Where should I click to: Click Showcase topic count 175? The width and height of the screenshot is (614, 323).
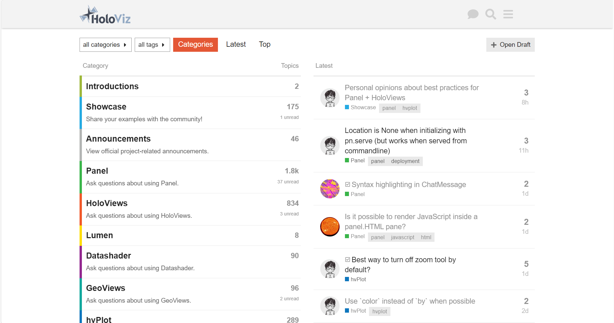292,107
